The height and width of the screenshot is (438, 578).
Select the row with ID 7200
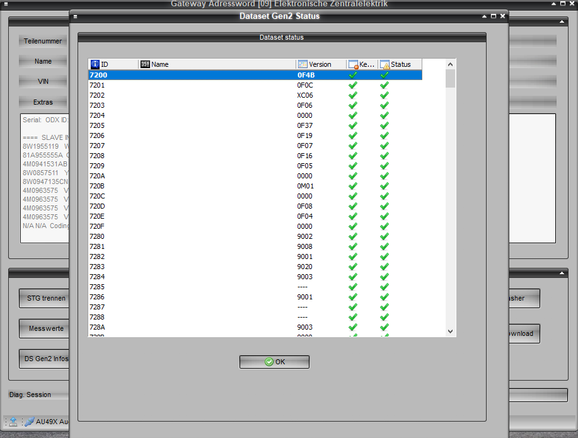click(x=255, y=75)
